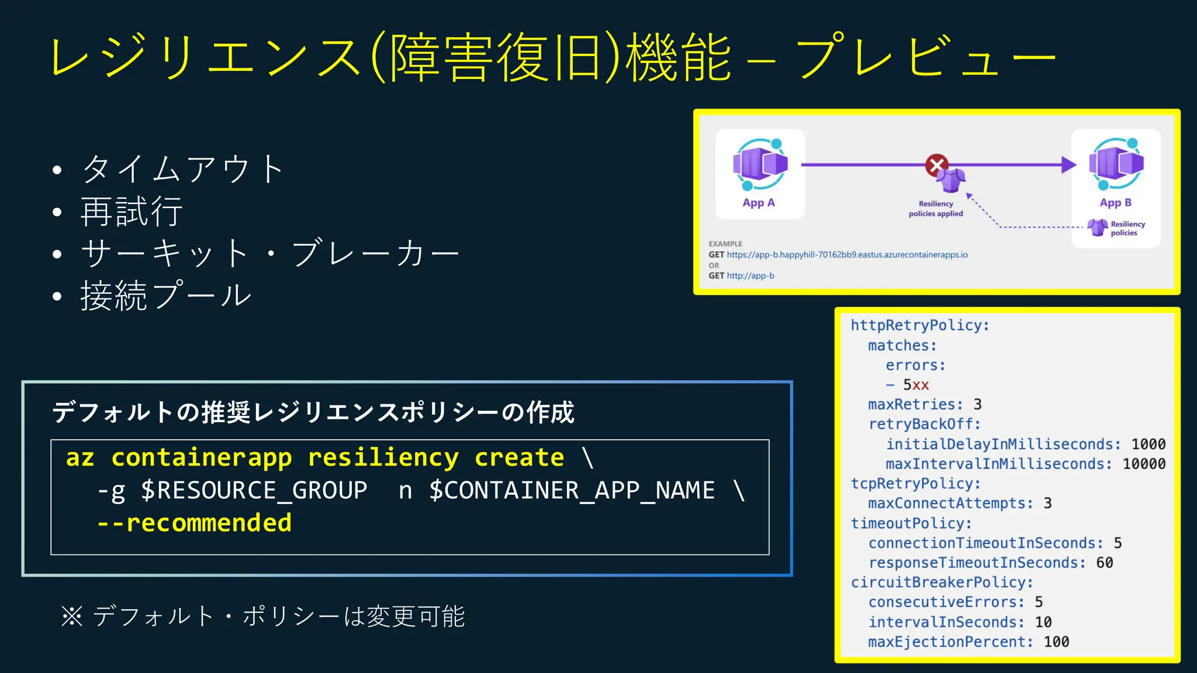Click the note デフォルト・ポリシーは変更可能
This screenshot has width=1197, height=673.
pyautogui.click(x=263, y=616)
